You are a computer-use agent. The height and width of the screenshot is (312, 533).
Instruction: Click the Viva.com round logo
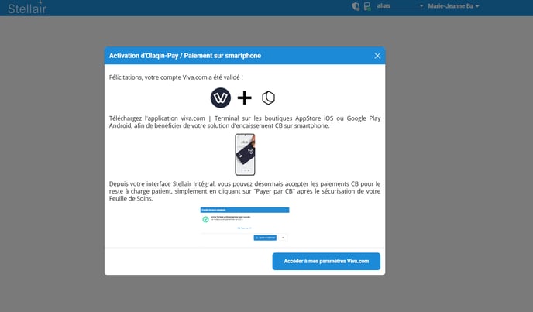pyautogui.click(x=221, y=98)
